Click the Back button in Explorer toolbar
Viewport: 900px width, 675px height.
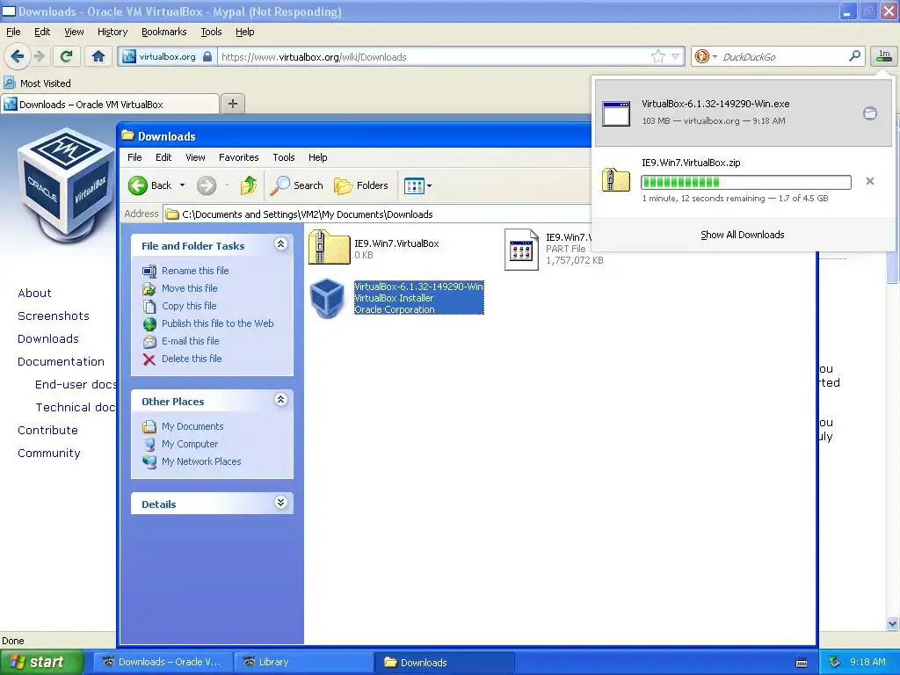point(149,185)
